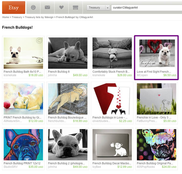Visit seller StudioSRV shop
Viewport: 182px width, 174px height.
(11, 167)
